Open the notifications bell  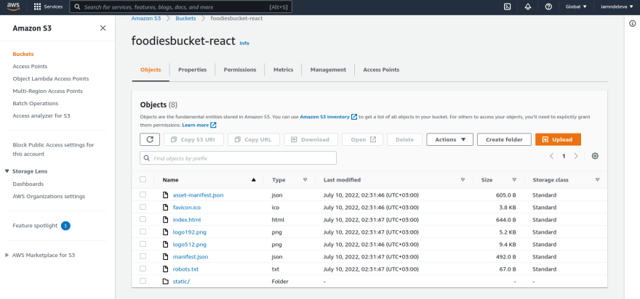pos(528,7)
